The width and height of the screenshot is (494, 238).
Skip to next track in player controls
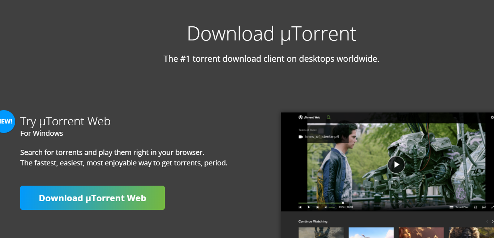[x=318, y=207]
